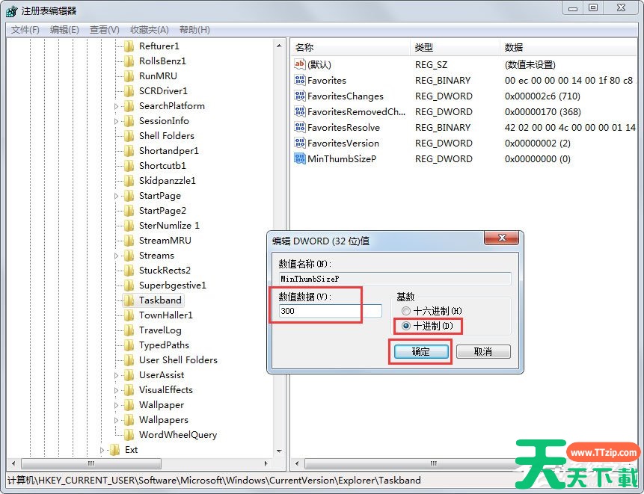Click the 0x00000170 (368) data cell
The height and width of the screenshot is (494, 644).
[542, 111]
